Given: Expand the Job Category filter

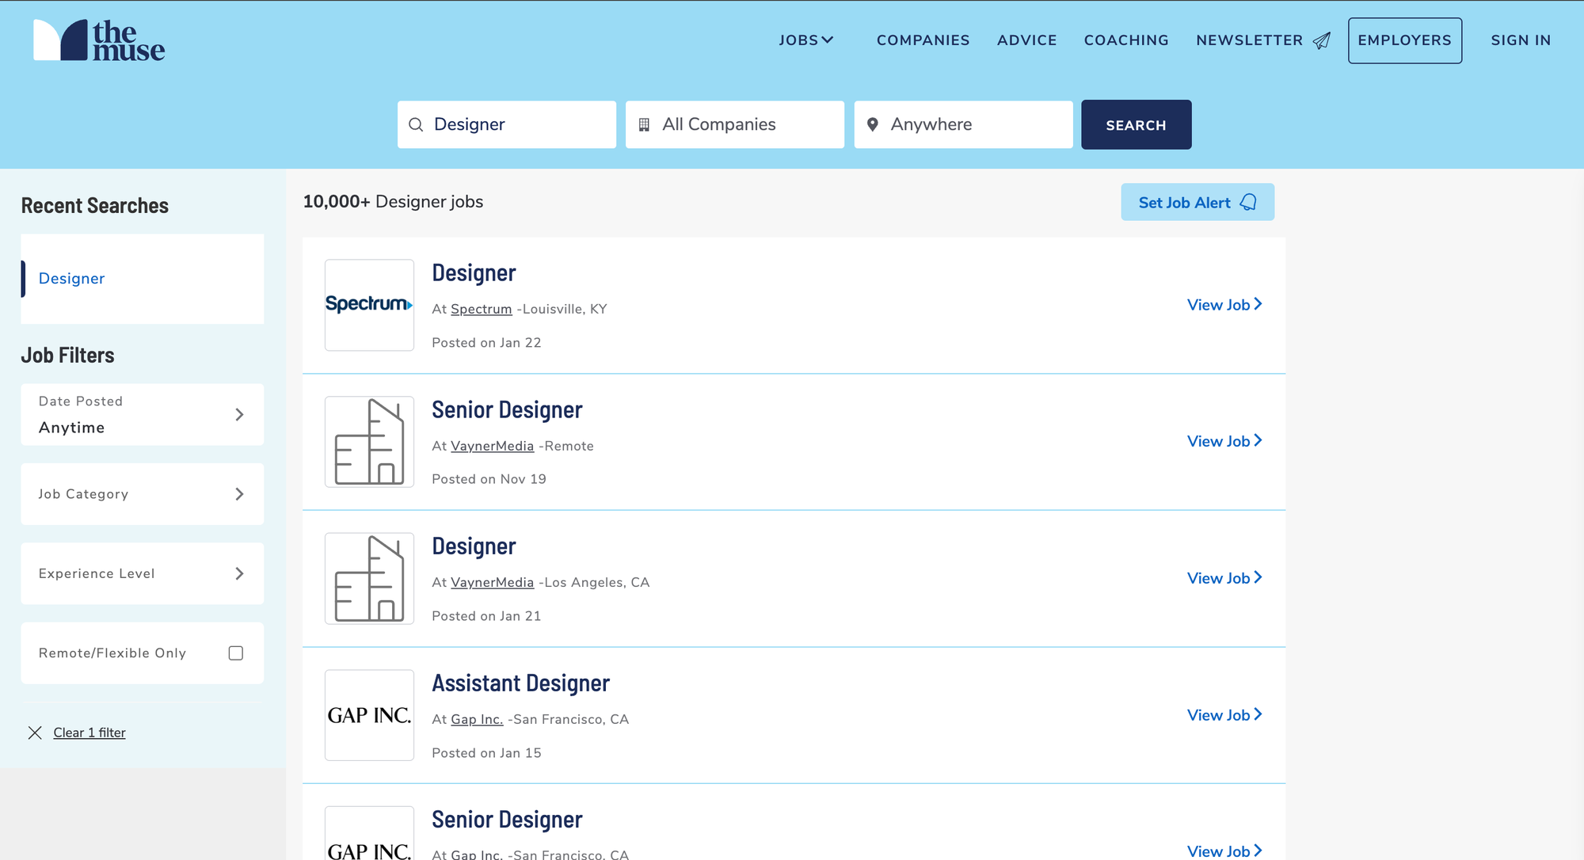Looking at the screenshot, I should (x=143, y=494).
